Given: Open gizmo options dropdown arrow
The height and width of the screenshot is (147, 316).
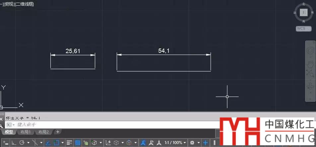Looking at the screenshot, I should click(135, 143).
